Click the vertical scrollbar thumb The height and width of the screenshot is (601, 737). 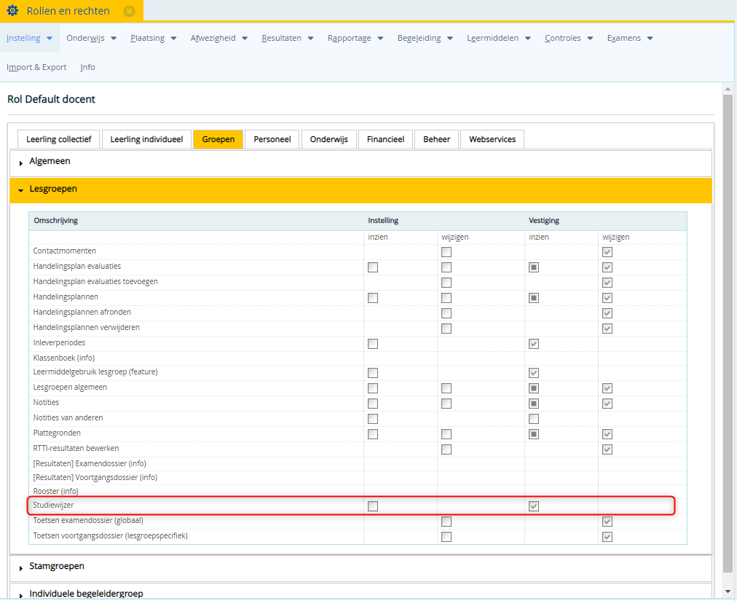(728, 334)
